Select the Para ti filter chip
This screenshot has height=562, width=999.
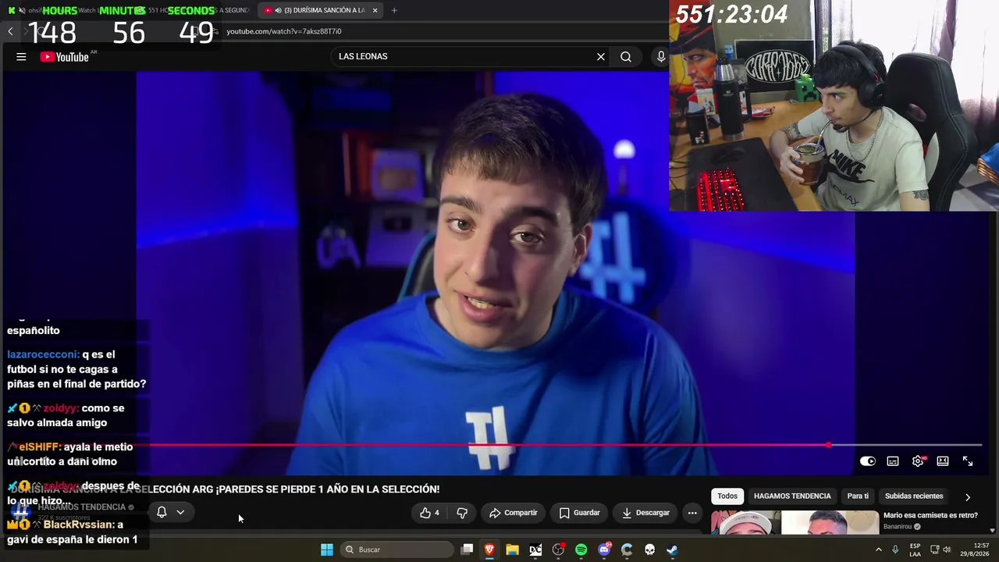coord(858,496)
